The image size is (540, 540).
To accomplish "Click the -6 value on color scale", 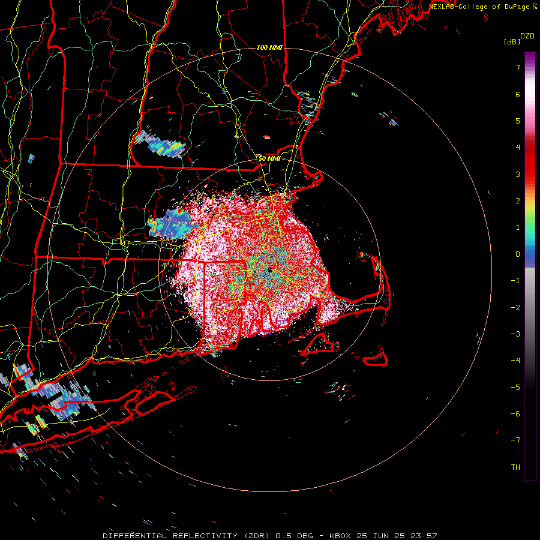I will pos(515,413).
